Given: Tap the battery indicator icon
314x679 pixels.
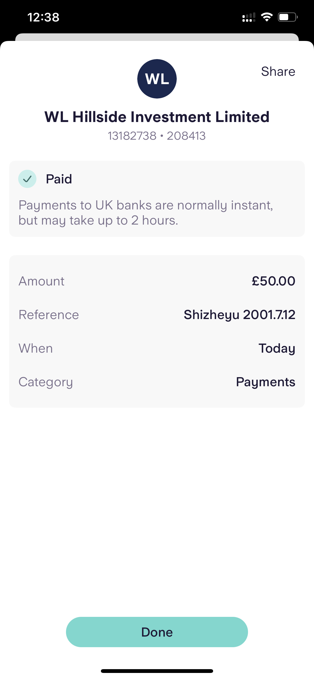Looking at the screenshot, I should 287,17.
